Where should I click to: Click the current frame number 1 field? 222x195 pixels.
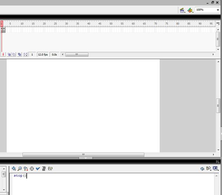(x=32, y=54)
